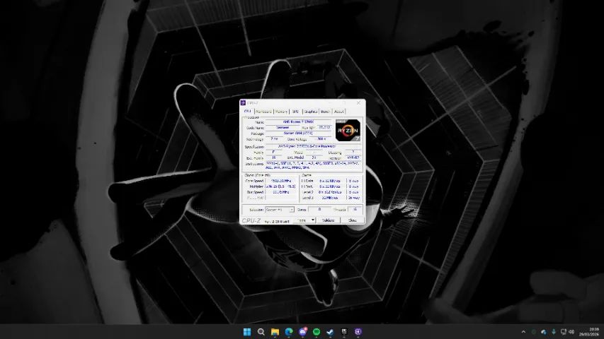The height and width of the screenshot is (339, 604).
Task: Switch to the Bench tab
Action: coord(325,112)
